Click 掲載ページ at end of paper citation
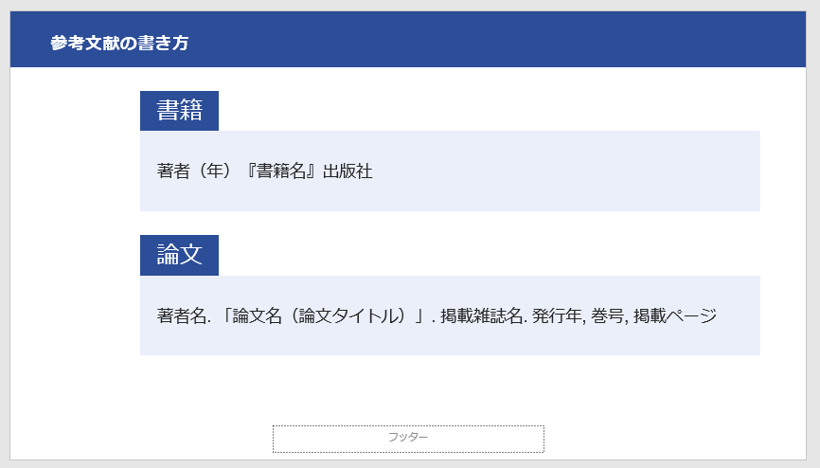 [674, 315]
